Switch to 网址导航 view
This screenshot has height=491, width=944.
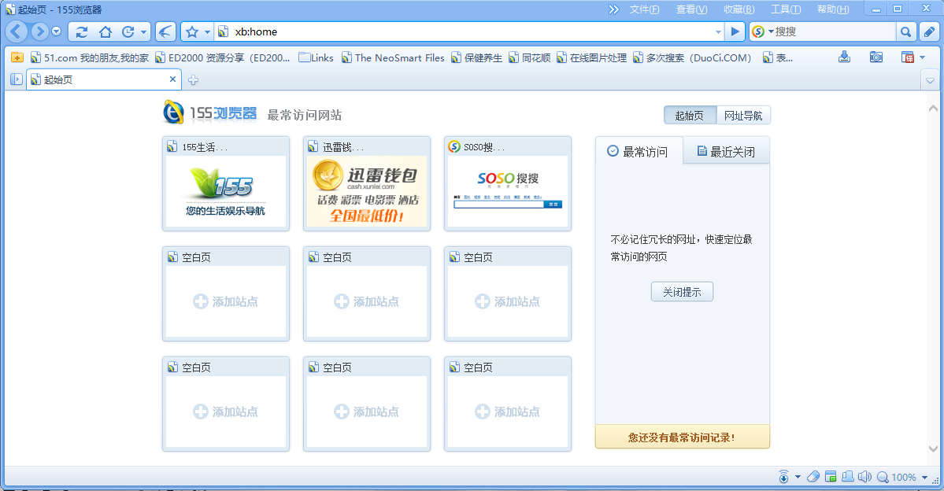pos(743,116)
